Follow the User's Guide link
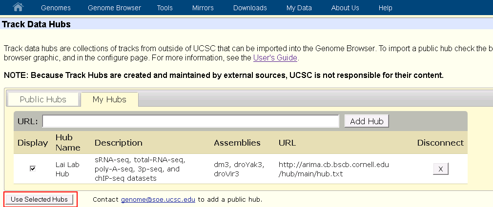 (x=275, y=58)
